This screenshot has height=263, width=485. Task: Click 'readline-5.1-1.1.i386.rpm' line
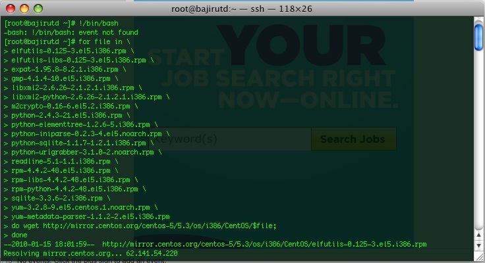point(61,161)
